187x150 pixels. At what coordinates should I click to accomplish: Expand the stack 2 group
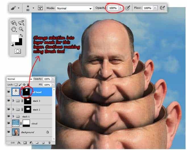(13, 109)
